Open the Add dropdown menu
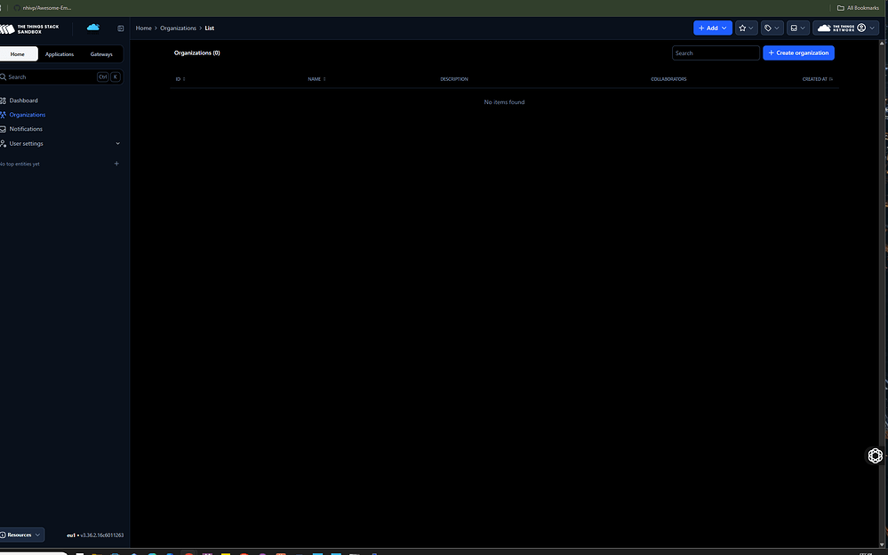 [x=712, y=28]
